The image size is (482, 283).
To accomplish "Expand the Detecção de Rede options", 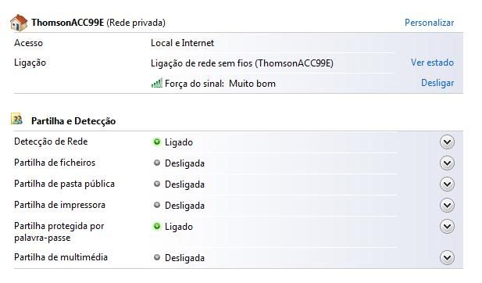I will (x=447, y=142).
